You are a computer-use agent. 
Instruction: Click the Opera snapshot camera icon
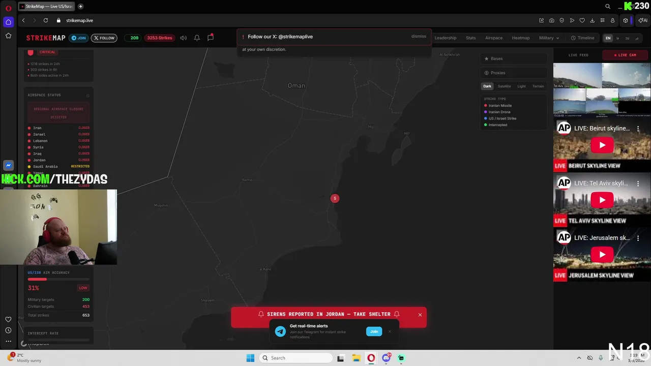pos(552,20)
